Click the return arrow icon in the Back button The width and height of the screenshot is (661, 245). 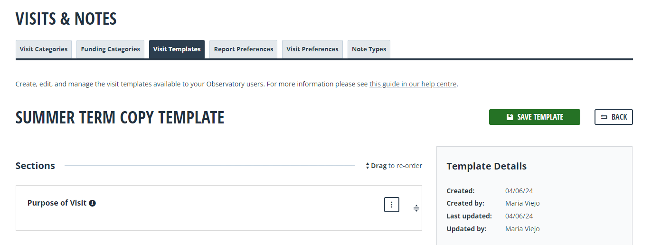point(604,117)
